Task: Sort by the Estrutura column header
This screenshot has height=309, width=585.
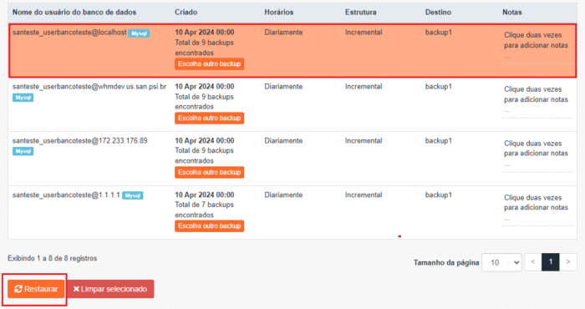Action: (x=360, y=13)
